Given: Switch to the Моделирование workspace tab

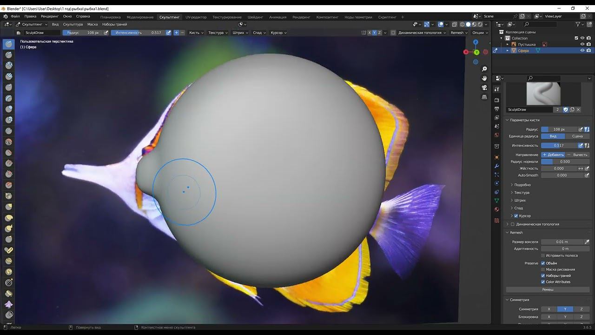Looking at the screenshot, I should [140, 17].
